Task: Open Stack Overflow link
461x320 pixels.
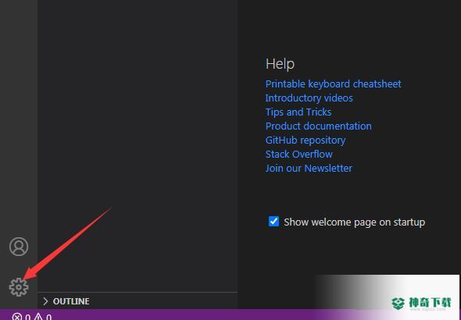Action: point(298,154)
